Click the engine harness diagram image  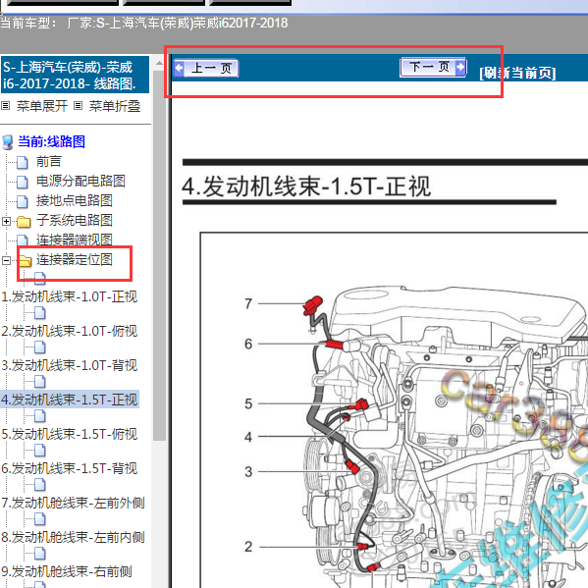(394, 410)
